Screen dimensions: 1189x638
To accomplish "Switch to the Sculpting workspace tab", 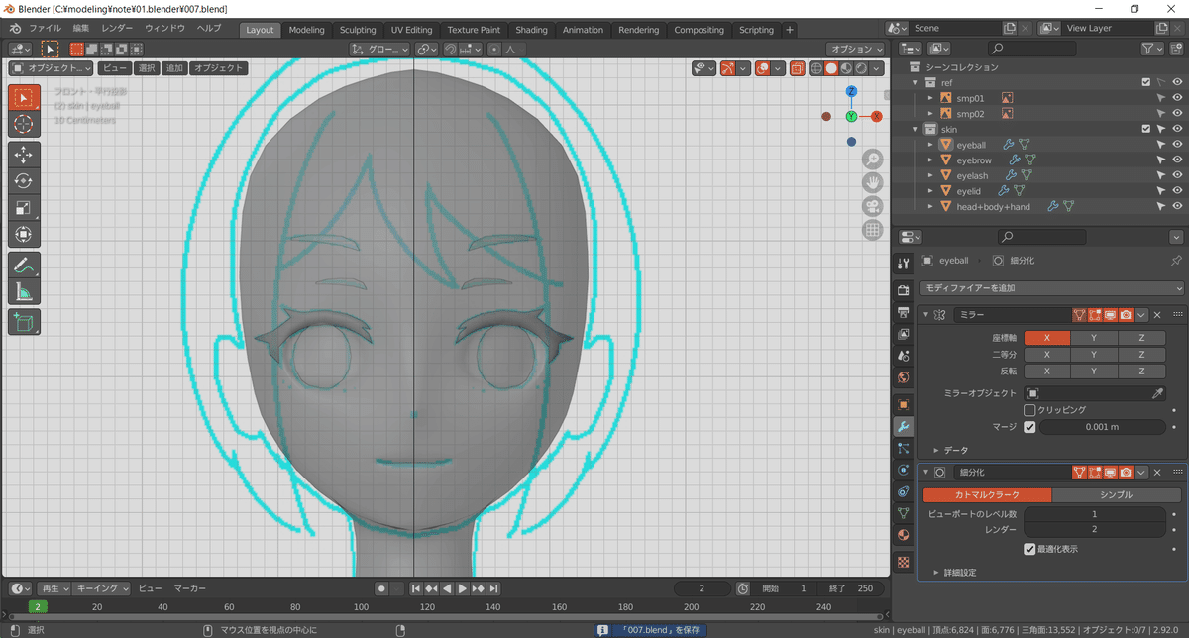I will (x=358, y=30).
